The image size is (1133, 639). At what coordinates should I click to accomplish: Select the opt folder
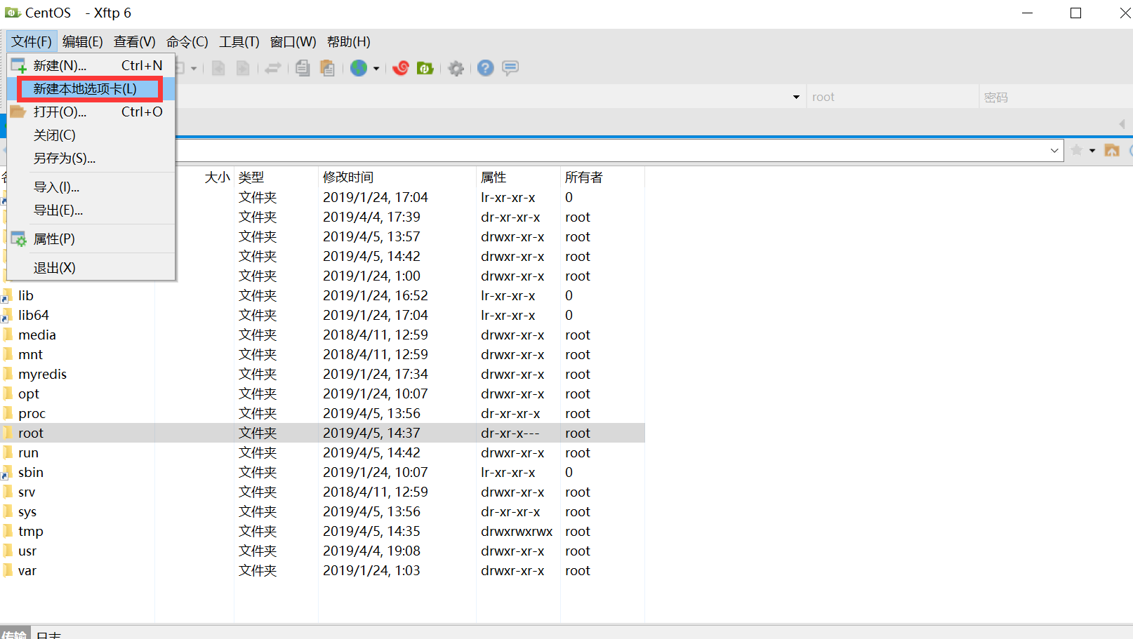tap(28, 394)
